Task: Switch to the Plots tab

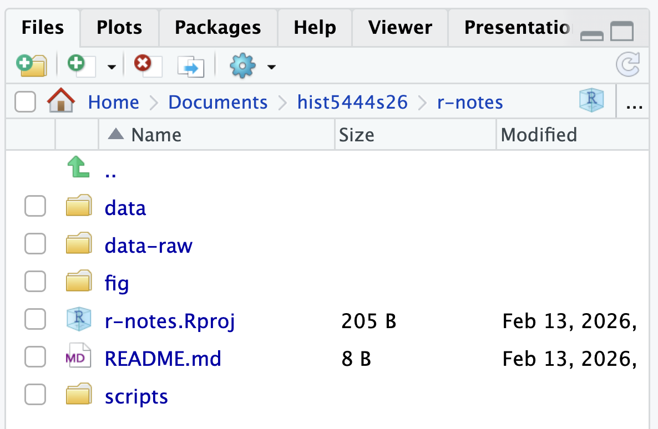Action: tap(118, 27)
